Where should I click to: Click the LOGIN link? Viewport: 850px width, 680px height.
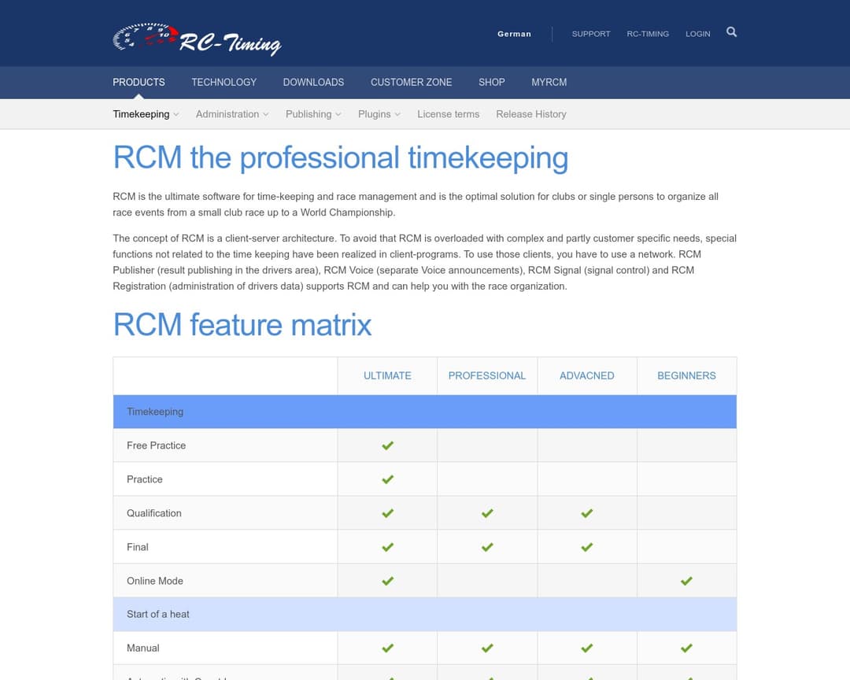coord(697,34)
